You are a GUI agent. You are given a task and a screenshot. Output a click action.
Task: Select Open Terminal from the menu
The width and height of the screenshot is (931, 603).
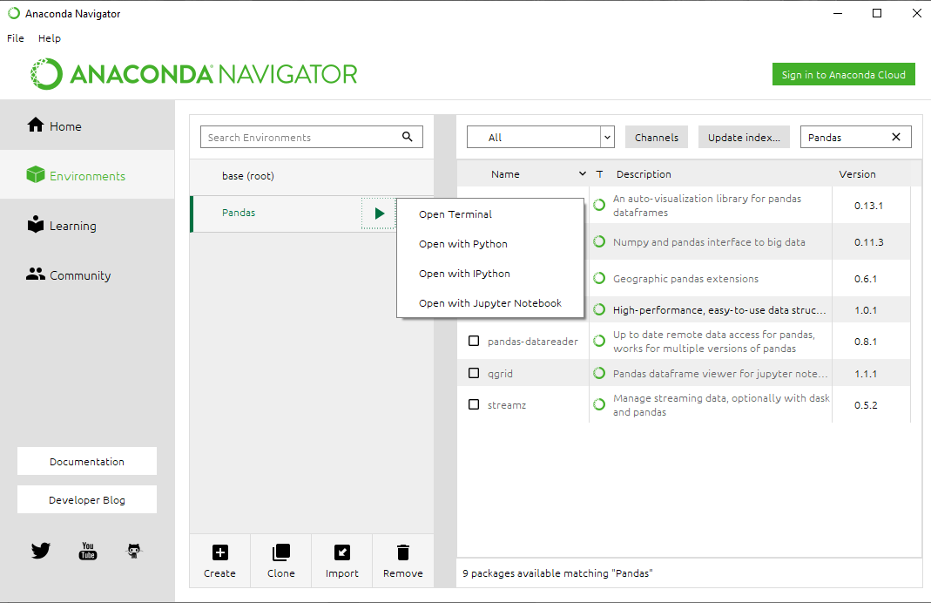click(x=455, y=214)
